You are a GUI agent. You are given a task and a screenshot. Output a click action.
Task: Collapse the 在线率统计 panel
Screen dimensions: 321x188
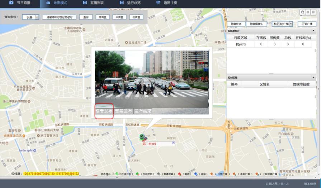click(313, 31)
